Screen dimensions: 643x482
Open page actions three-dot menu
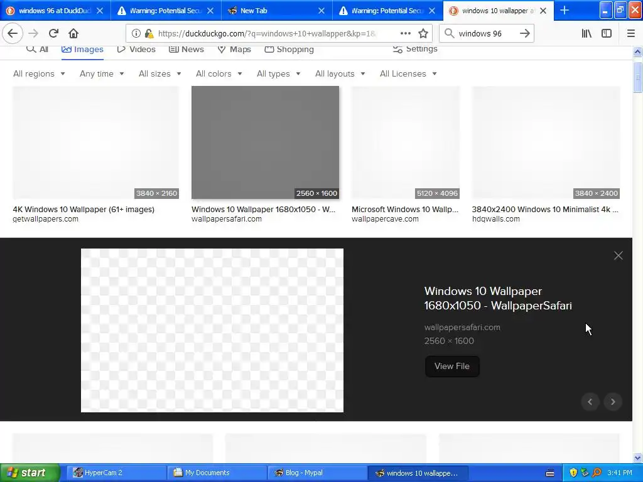point(405,34)
